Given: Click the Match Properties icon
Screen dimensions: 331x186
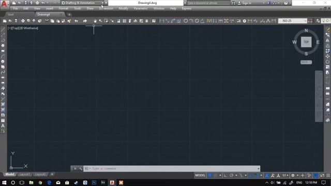Looking at the screenshot, I should [x=69, y=21].
